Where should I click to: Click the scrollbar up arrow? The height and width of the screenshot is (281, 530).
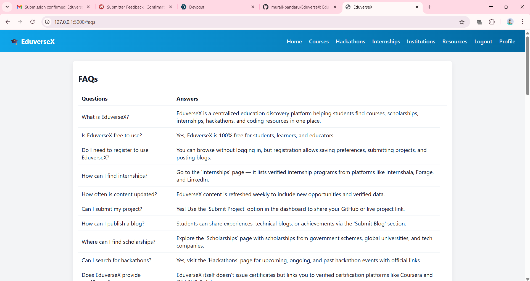point(528,33)
